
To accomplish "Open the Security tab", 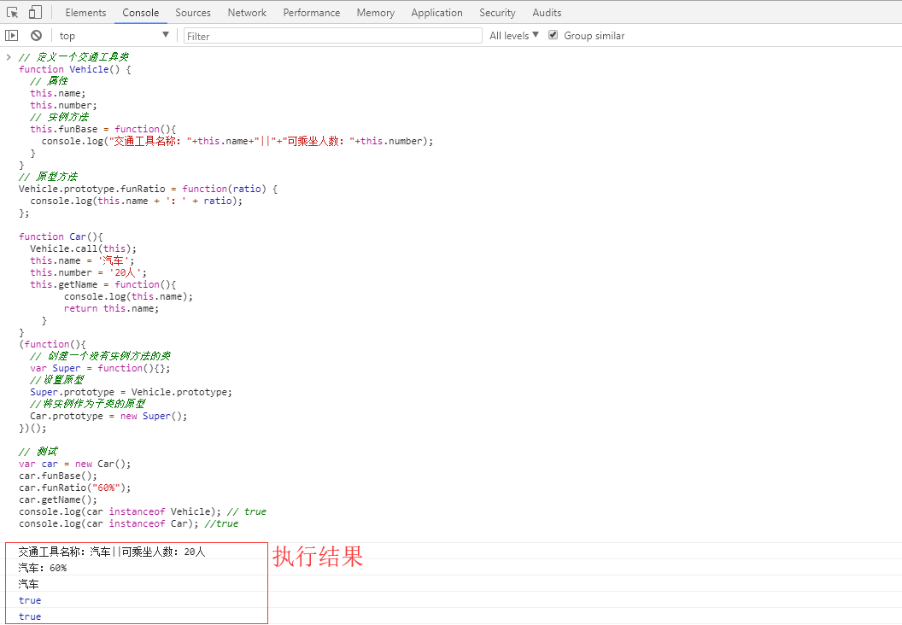I will (497, 13).
